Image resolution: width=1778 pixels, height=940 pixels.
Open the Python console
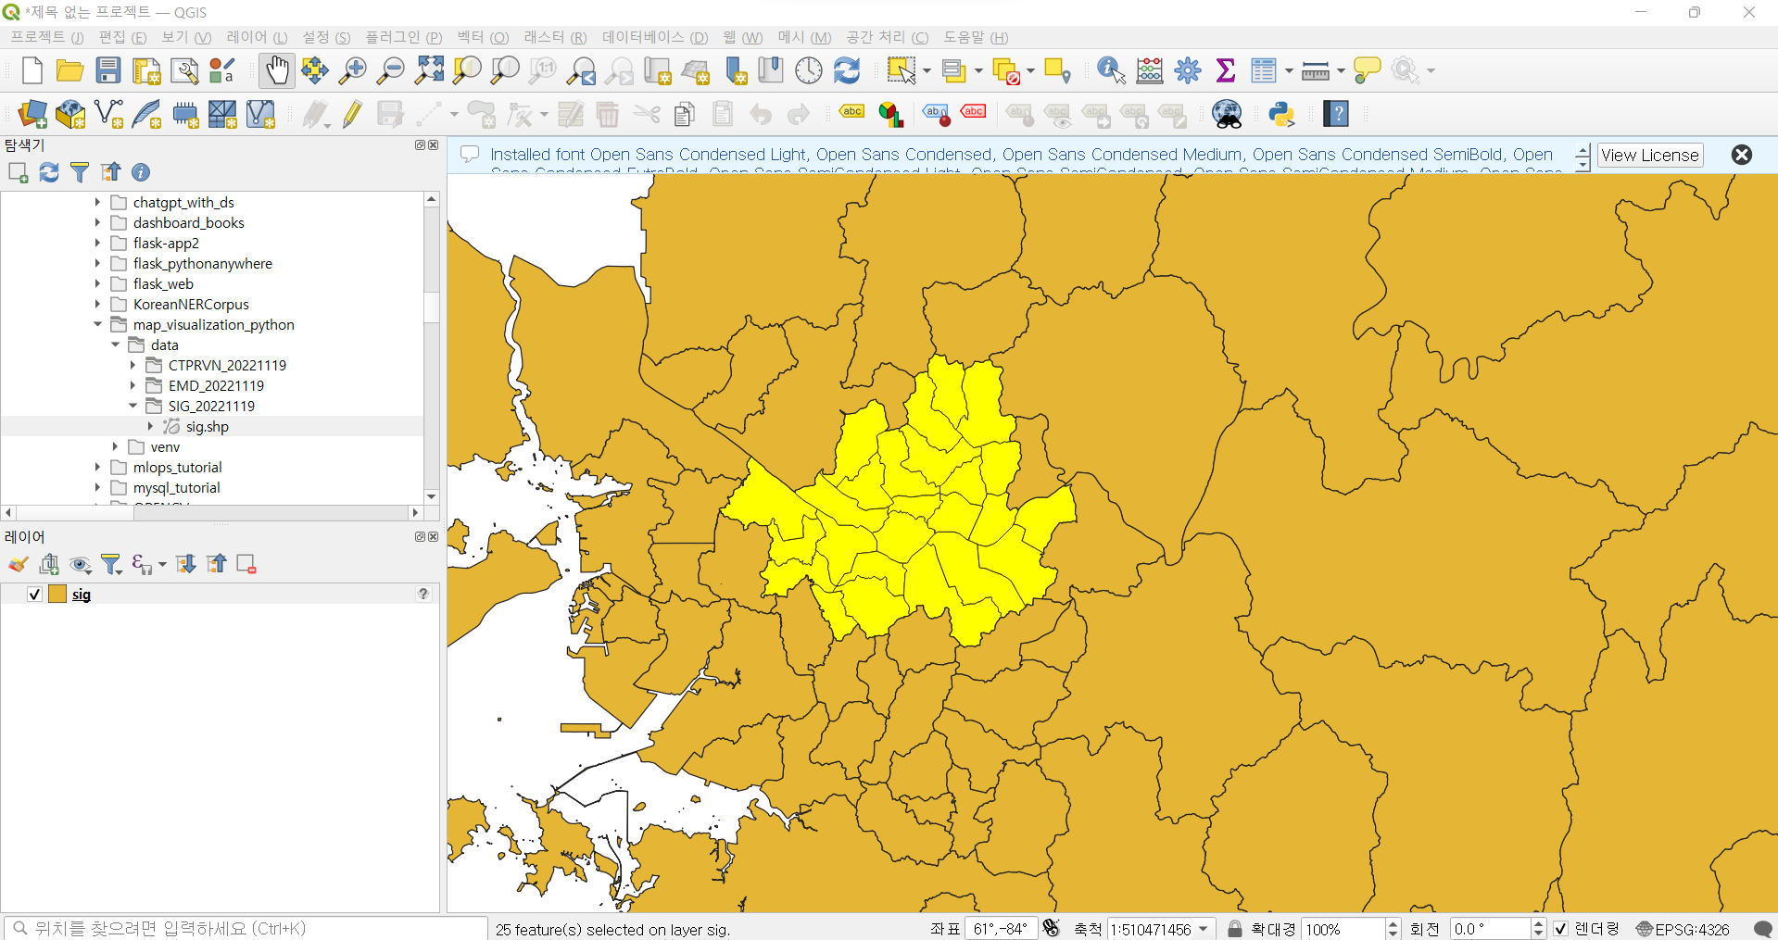tap(1281, 114)
